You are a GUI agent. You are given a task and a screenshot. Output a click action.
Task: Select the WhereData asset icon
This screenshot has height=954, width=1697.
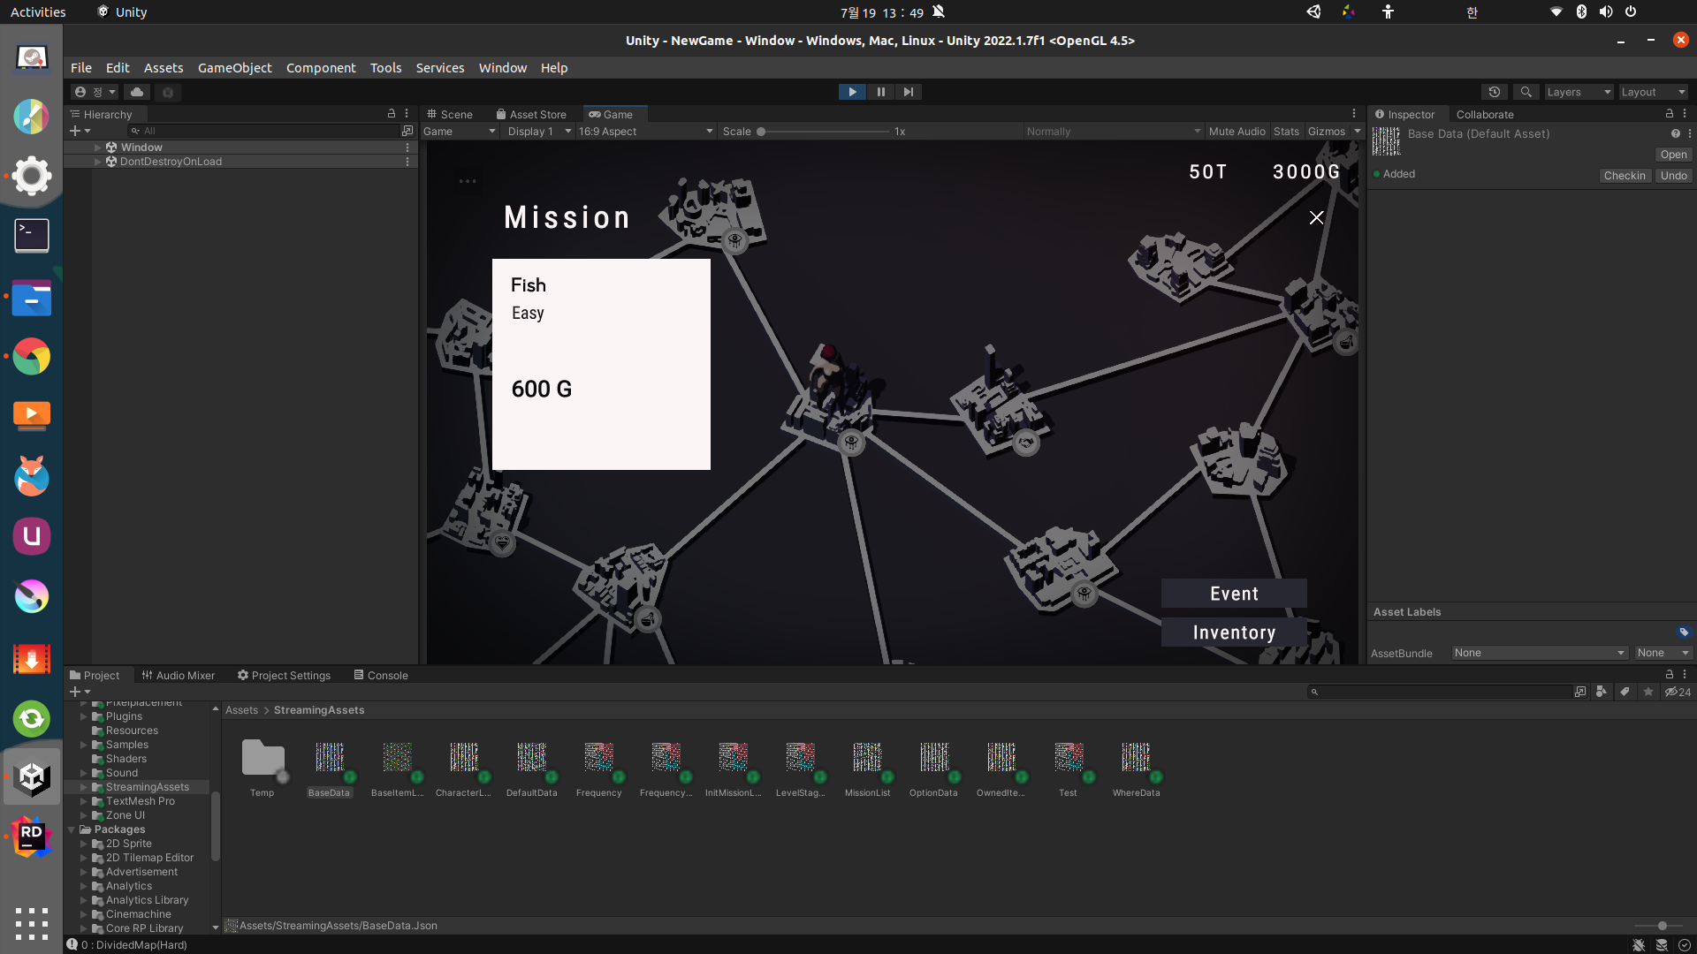(1136, 757)
